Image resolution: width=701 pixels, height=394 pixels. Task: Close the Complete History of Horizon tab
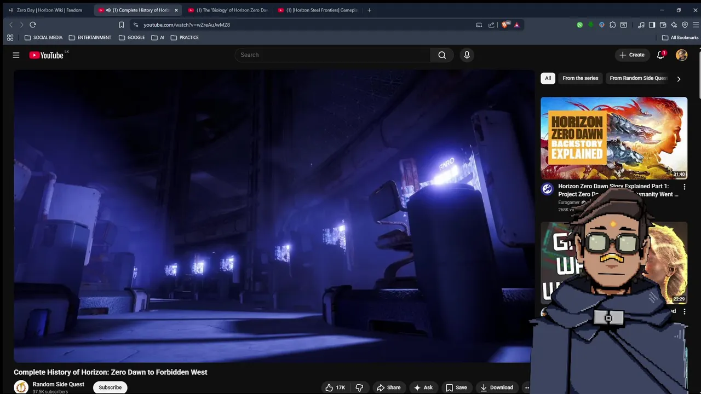[176, 10]
